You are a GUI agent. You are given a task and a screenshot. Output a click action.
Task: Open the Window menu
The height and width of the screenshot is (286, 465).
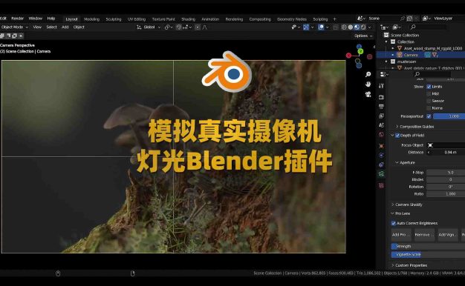(x=36, y=19)
